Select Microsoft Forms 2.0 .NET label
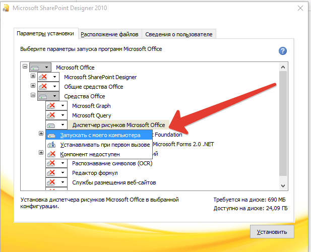Screen dimensions: 311x252 (x=183, y=144)
